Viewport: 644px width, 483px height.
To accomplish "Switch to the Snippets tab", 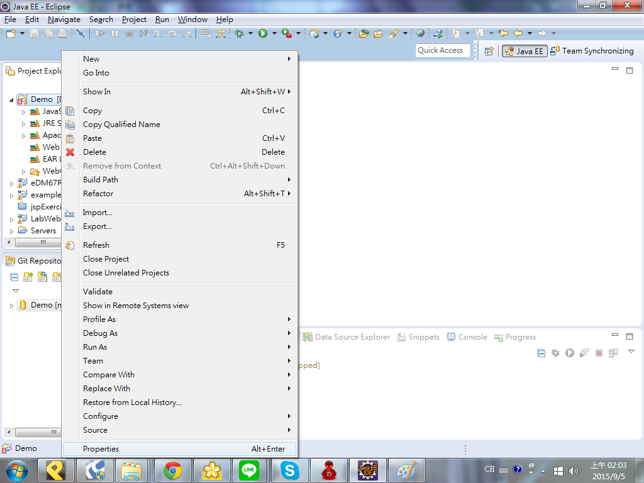I will tap(418, 337).
